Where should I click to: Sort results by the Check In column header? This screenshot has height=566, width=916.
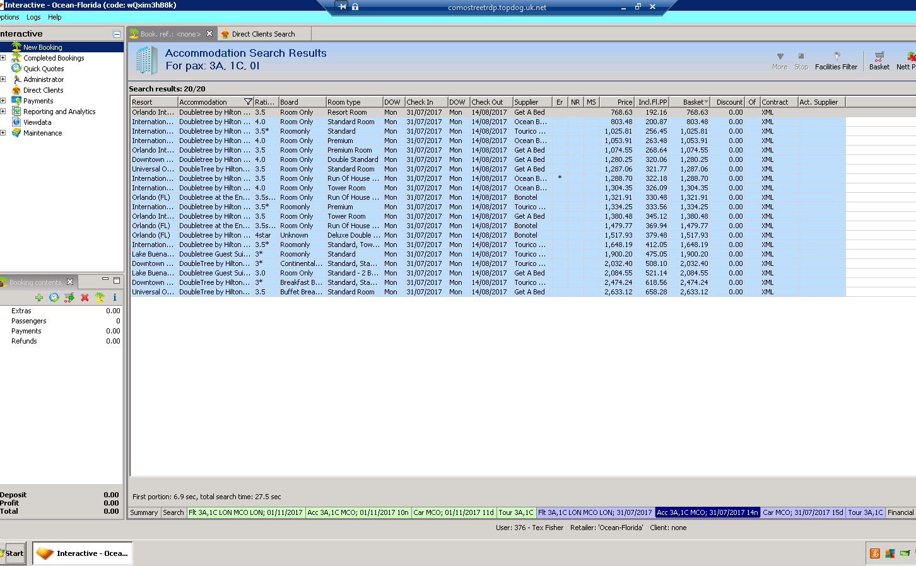(x=426, y=102)
